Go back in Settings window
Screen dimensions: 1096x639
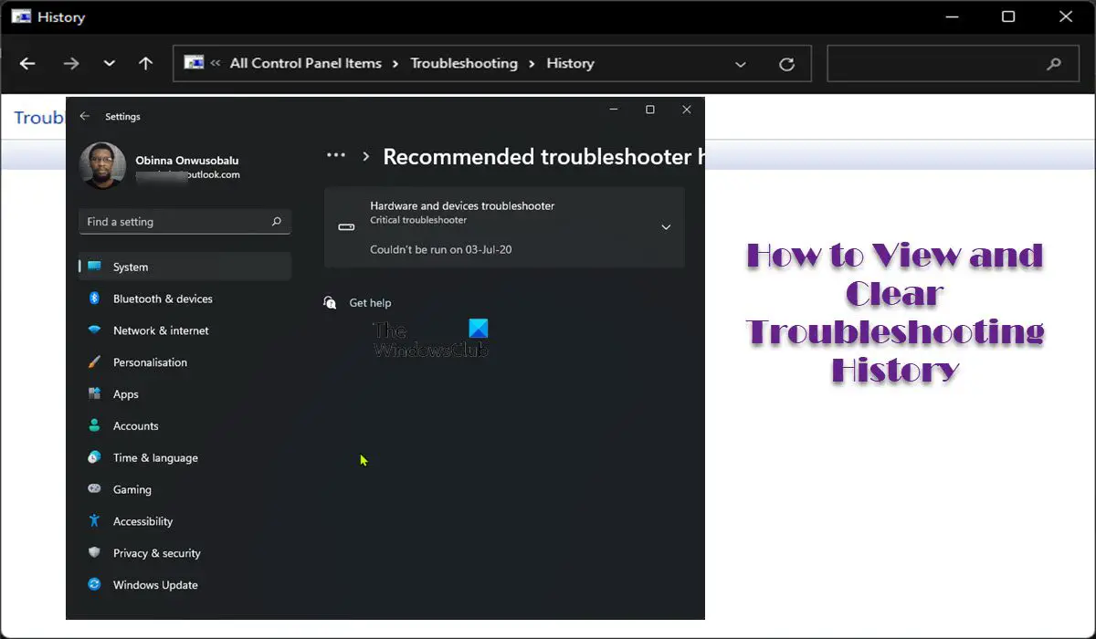point(85,116)
